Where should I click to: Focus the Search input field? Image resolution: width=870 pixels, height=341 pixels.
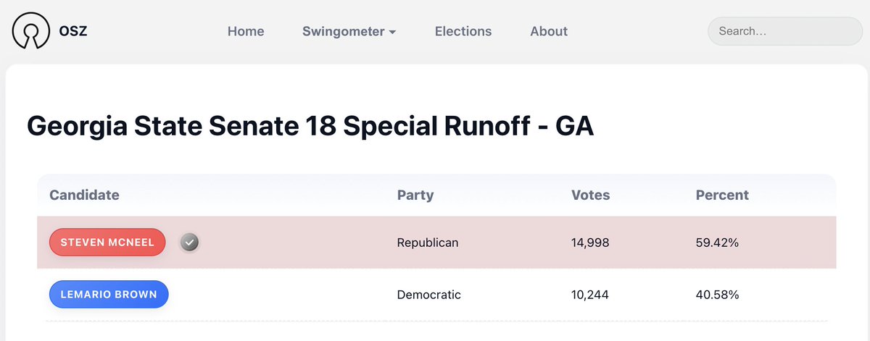click(x=784, y=31)
